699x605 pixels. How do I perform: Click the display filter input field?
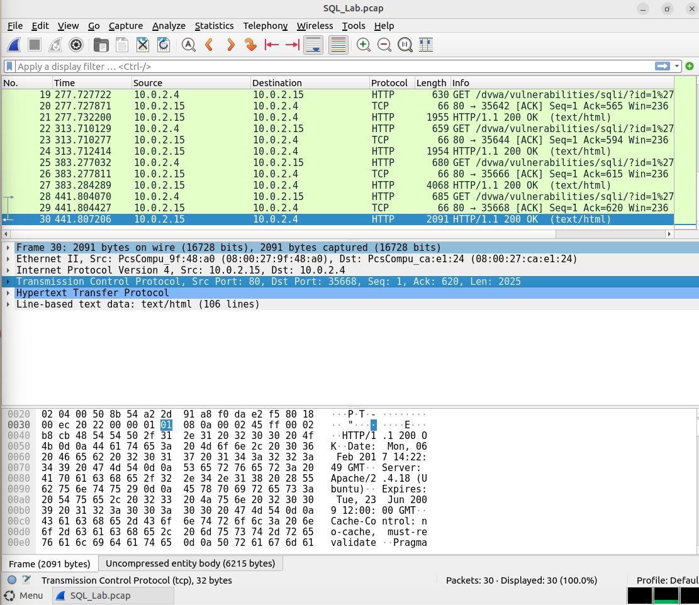tap(334, 67)
